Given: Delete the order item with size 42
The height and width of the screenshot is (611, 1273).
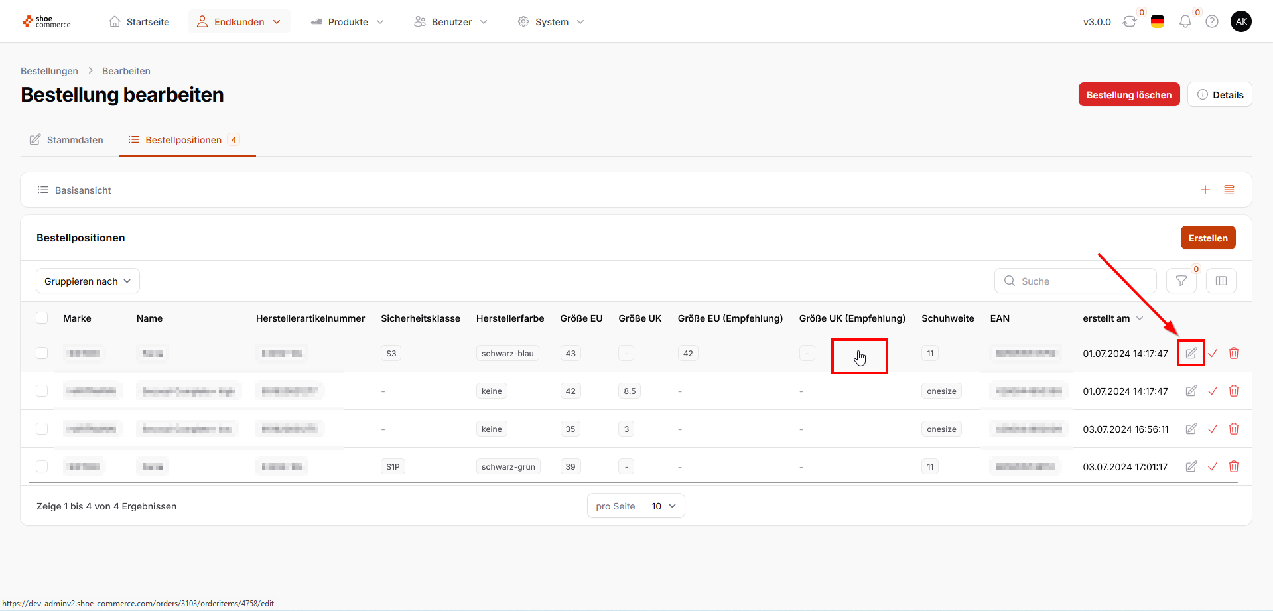Looking at the screenshot, I should pyautogui.click(x=1234, y=391).
